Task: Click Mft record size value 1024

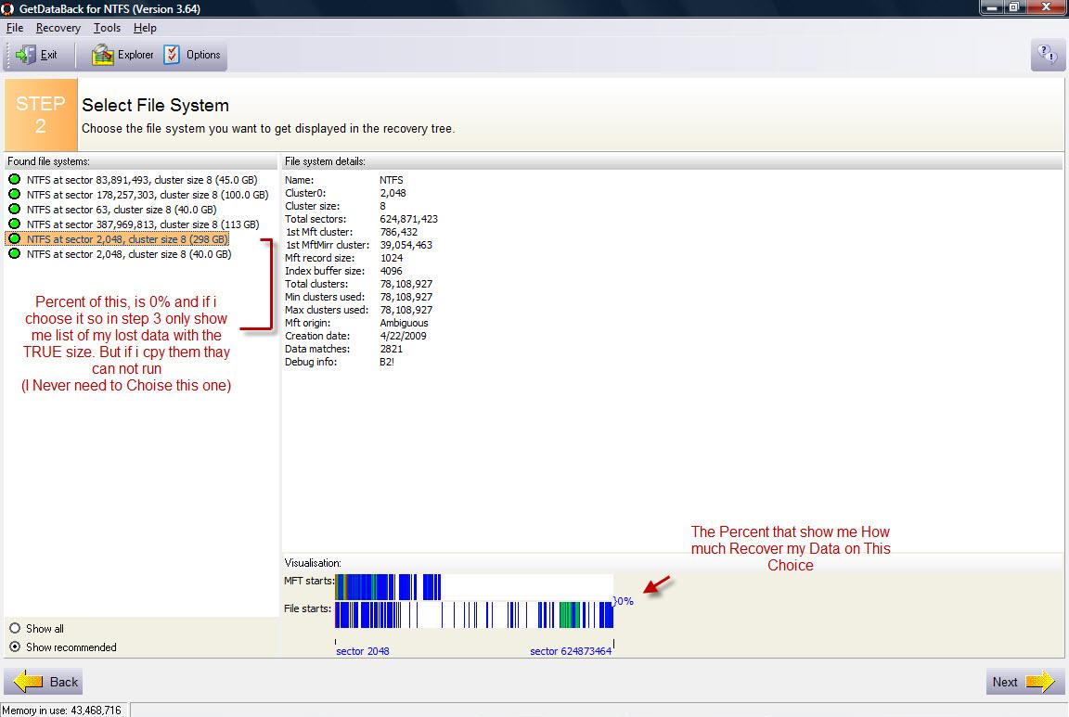Action: click(391, 258)
